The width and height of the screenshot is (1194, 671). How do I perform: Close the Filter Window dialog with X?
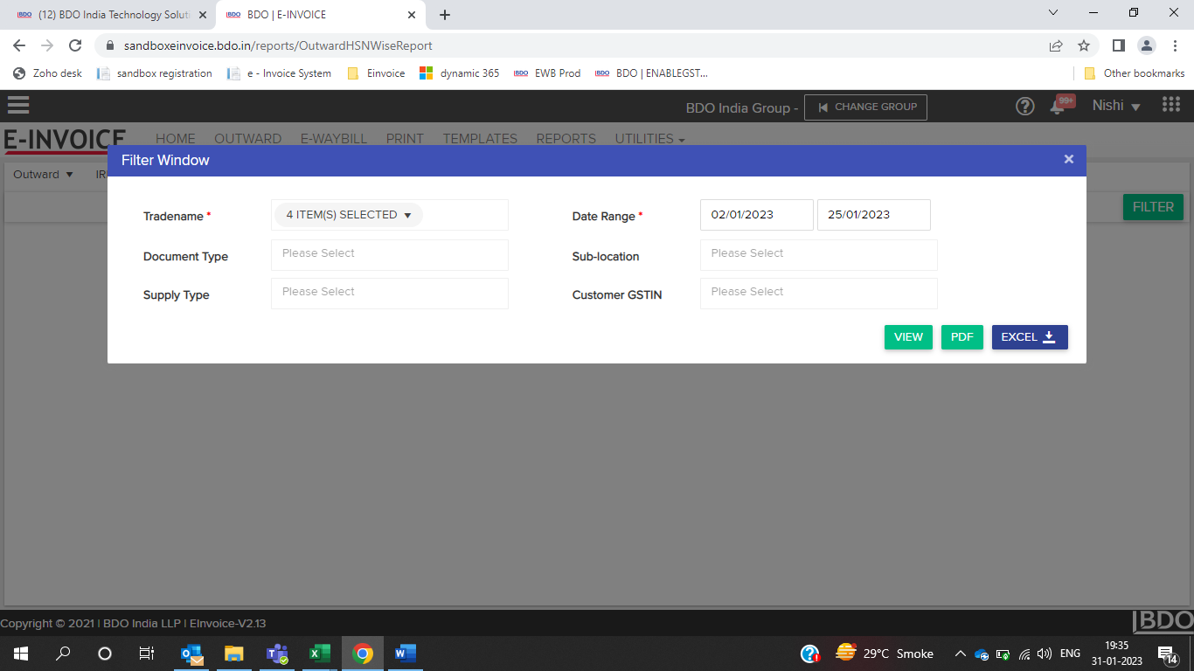(1068, 159)
